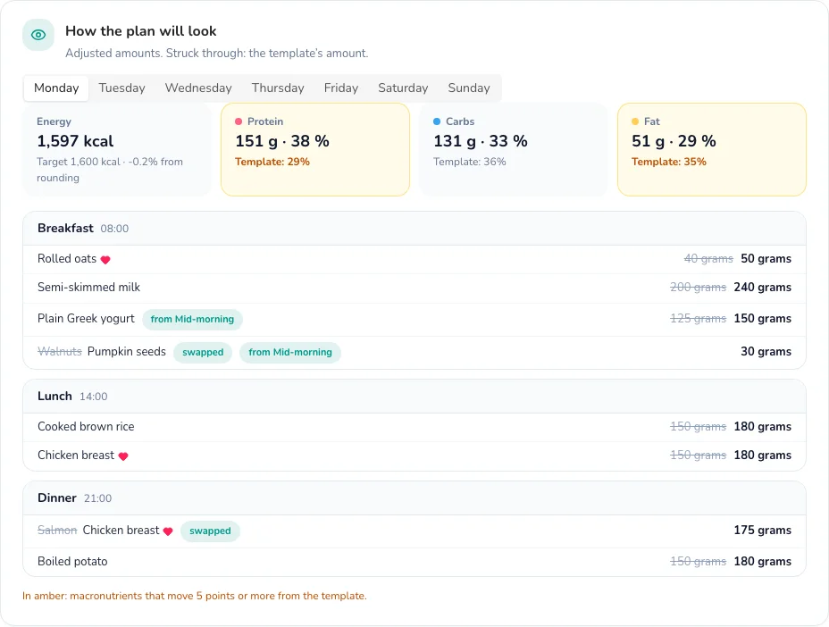Click the "Pumpkin seeds" food name
The image size is (829, 627).
[x=126, y=352]
